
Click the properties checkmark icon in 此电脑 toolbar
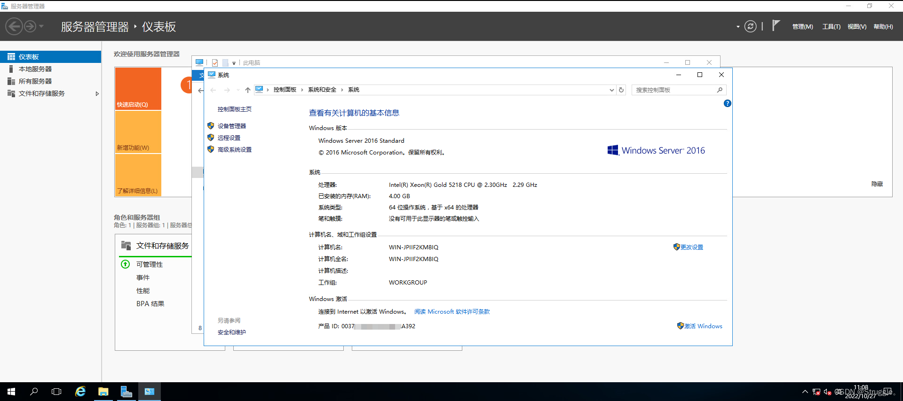tap(215, 62)
